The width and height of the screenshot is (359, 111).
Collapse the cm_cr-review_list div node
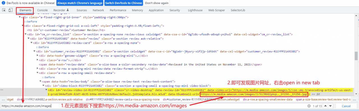(25, 34)
